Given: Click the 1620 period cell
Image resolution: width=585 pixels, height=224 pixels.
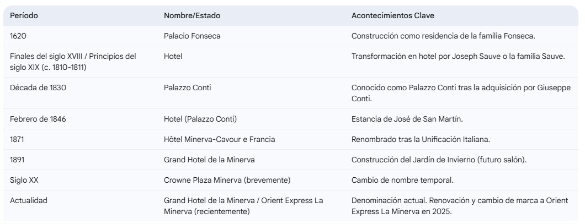Looking at the screenshot, I should 18,36.
